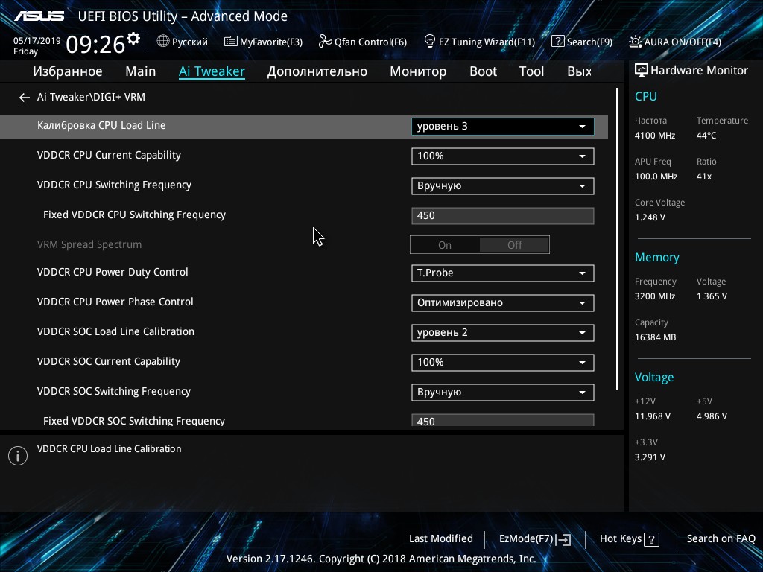
Task: Expand VDDCR SOC Switching Frequency dropdown
Action: 503,392
